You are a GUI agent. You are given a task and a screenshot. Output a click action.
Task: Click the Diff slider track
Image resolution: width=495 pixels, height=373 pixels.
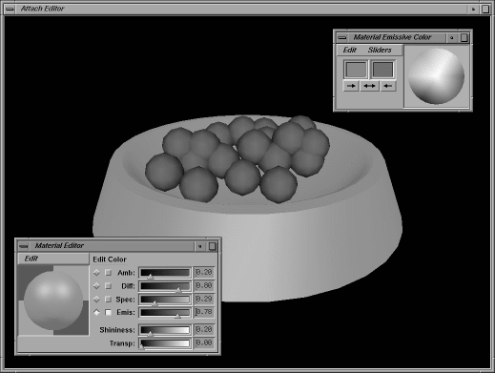[x=165, y=286]
